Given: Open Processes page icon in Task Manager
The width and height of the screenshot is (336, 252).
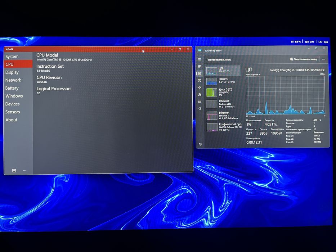Looking at the screenshot, I should (x=200, y=67).
